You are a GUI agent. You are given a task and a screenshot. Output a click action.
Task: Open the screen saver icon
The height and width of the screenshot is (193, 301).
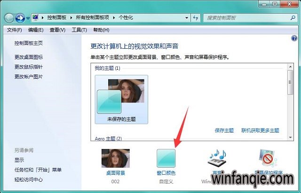pyautogui.click(x=268, y=158)
